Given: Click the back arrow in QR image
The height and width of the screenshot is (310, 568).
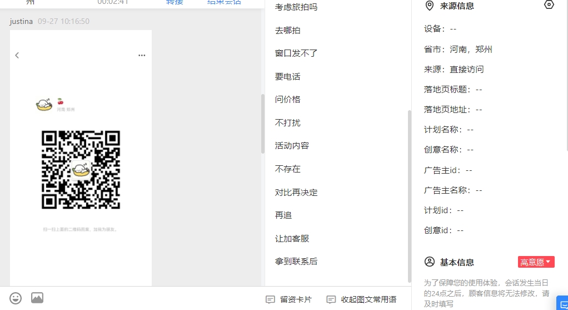Looking at the screenshot, I should pos(17,55).
